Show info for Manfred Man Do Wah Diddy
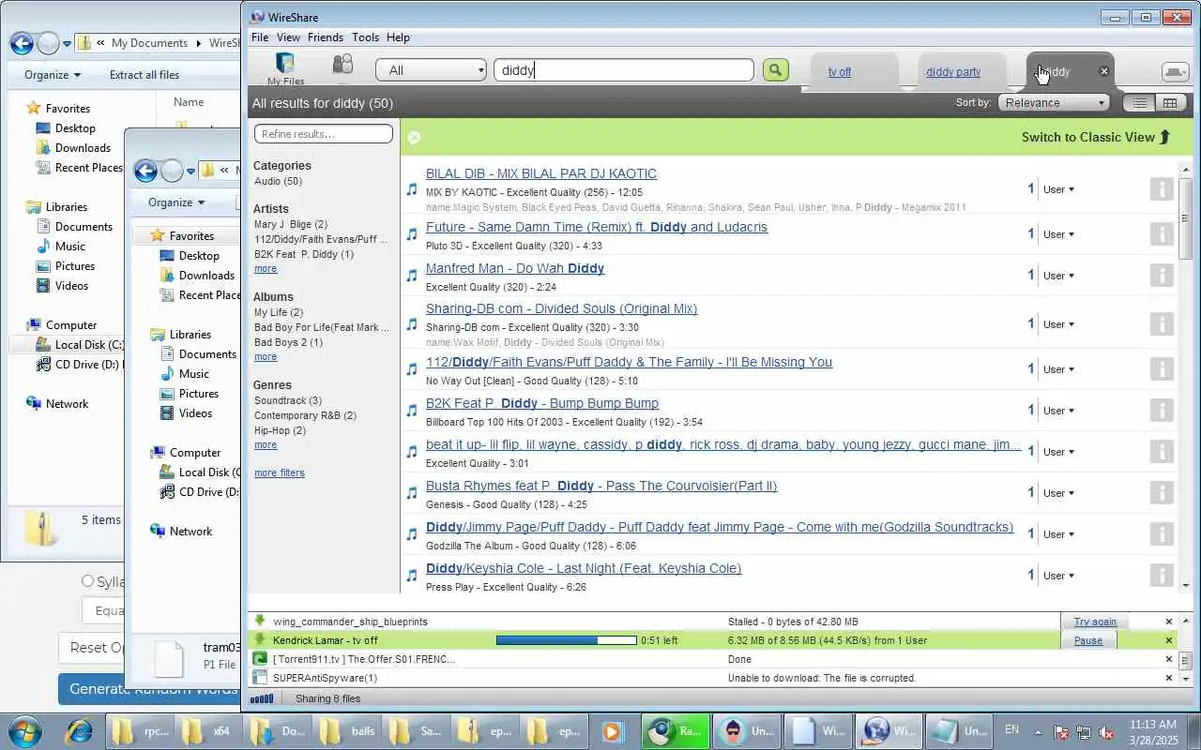The height and width of the screenshot is (750, 1201). pyautogui.click(x=1162, y=276)
